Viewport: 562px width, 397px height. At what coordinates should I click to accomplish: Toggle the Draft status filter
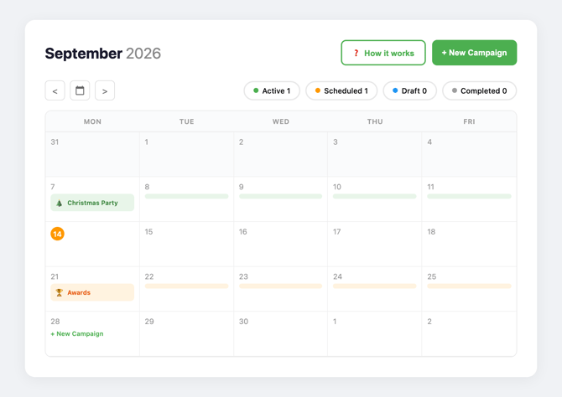pos(409,91)
